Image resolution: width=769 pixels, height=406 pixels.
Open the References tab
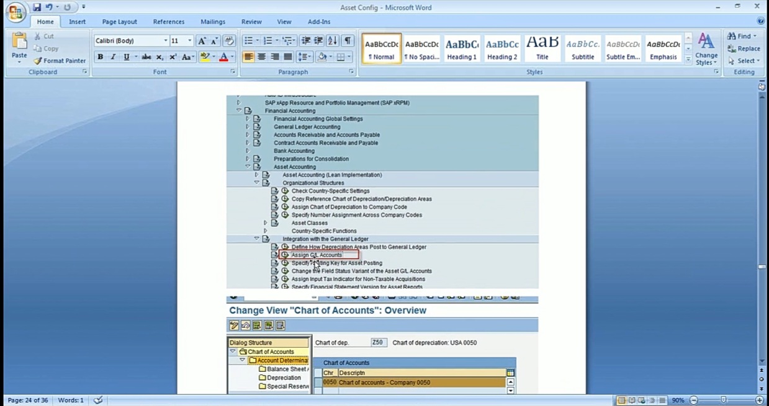tap(169, 22)
